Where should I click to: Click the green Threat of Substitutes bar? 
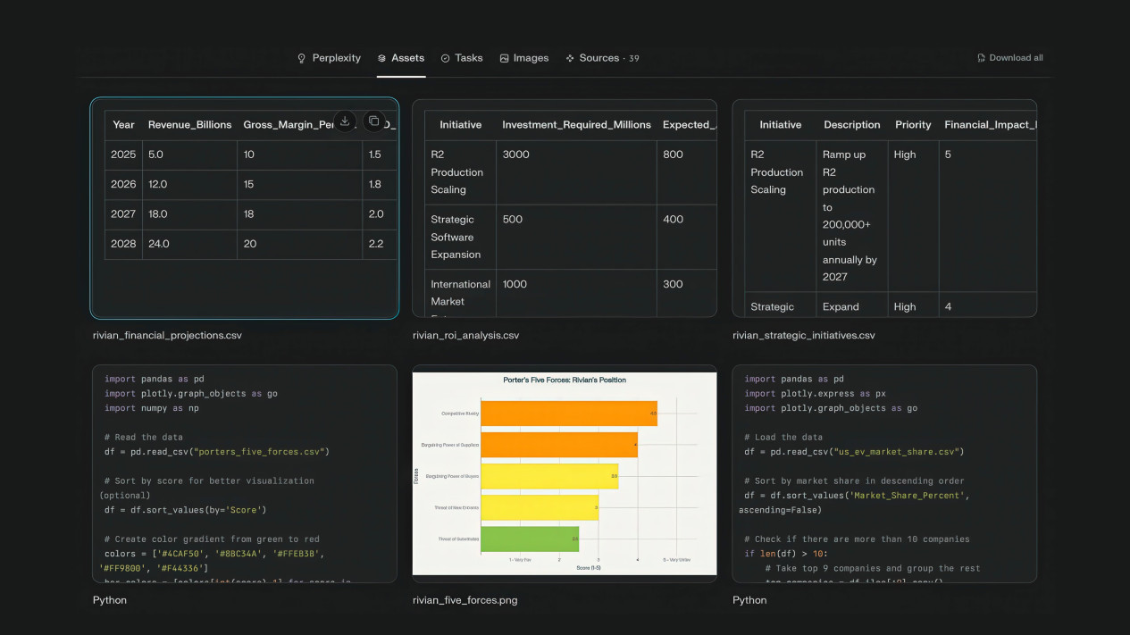coord(529,539)
